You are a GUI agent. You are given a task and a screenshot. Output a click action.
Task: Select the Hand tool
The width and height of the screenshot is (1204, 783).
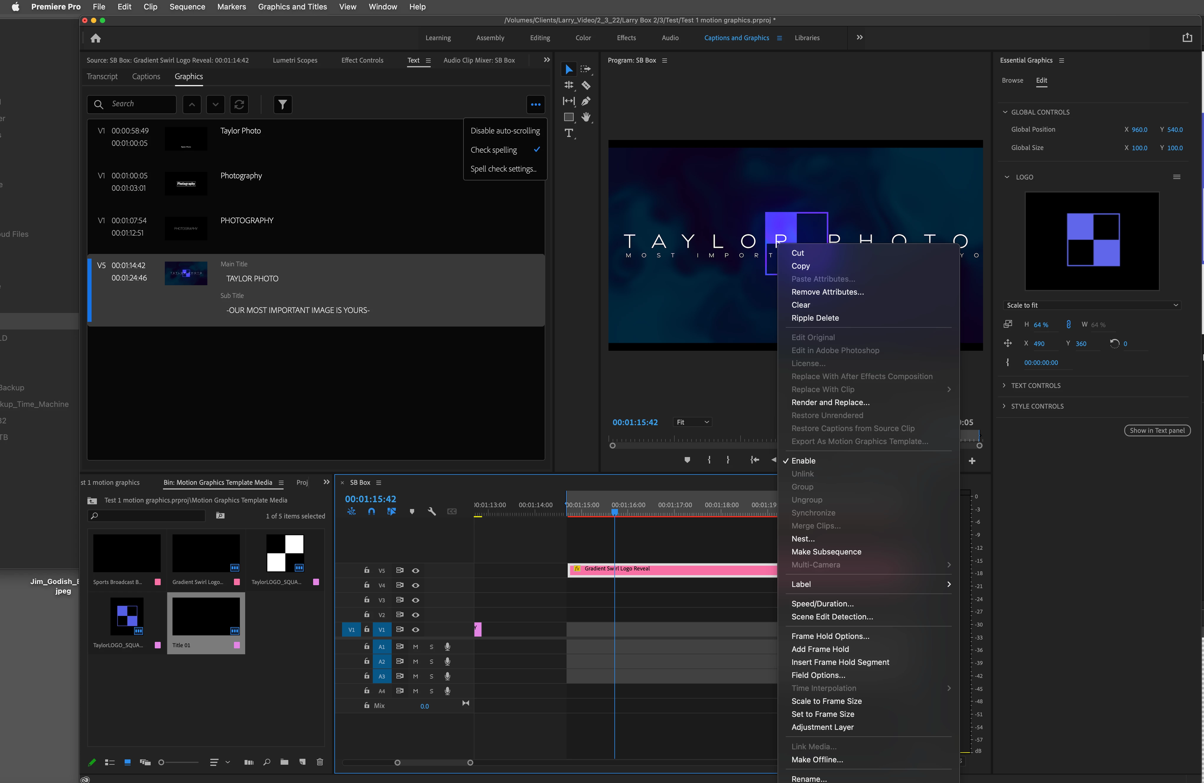[586, 117]
